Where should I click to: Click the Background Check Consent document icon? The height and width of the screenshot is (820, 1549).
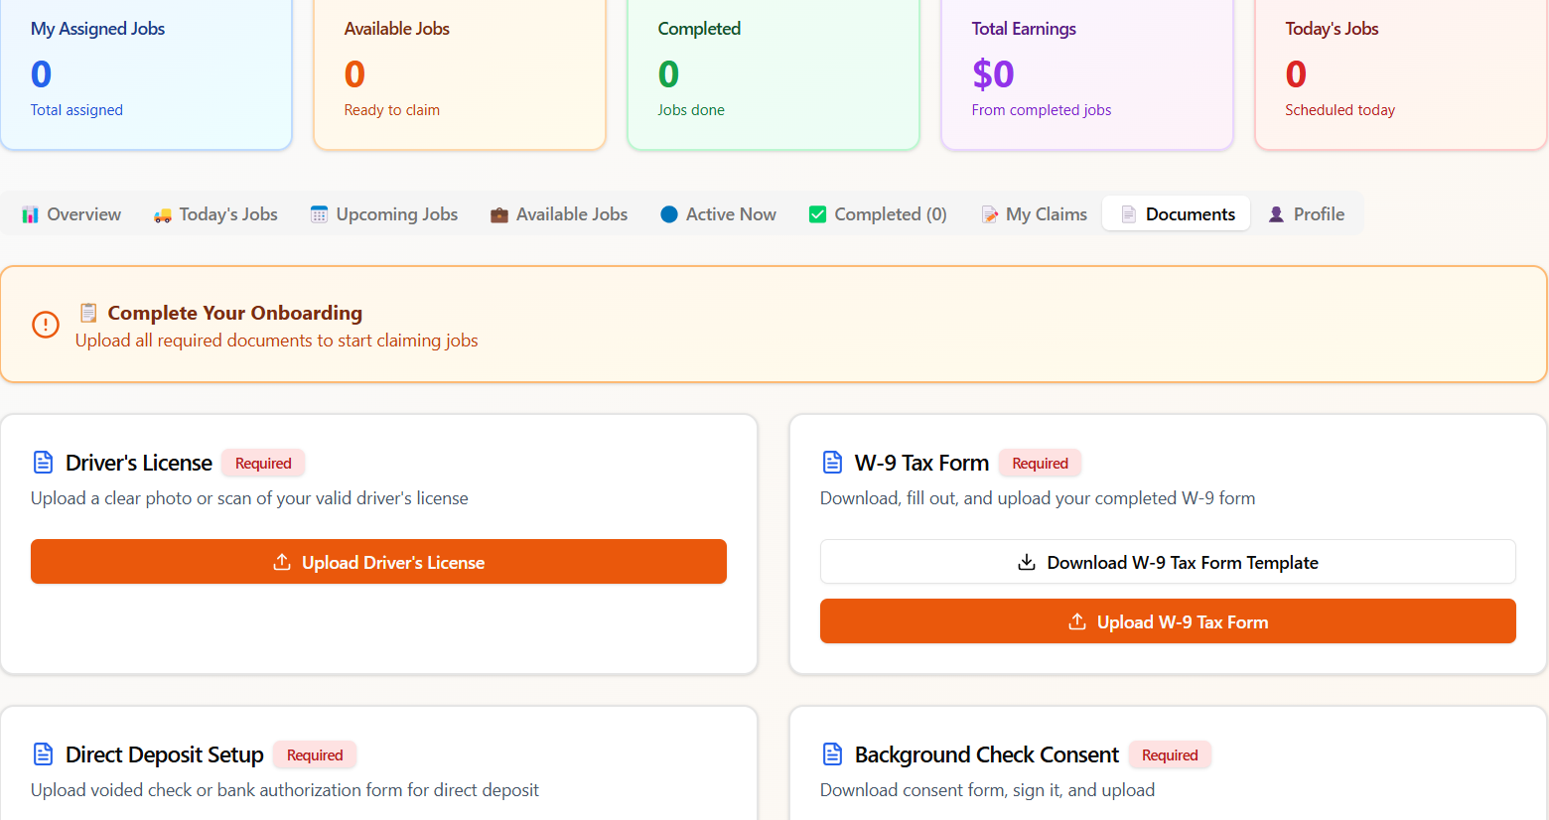[x=832, y=754]
